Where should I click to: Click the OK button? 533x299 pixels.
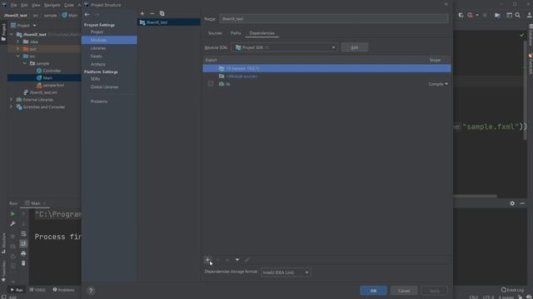click(x=373, y=291)
